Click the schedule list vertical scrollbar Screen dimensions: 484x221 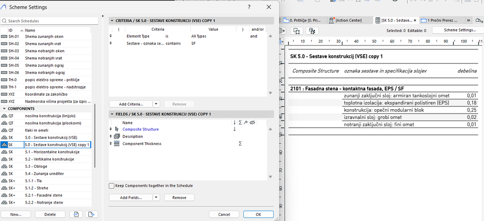click(x=95, y=135)
